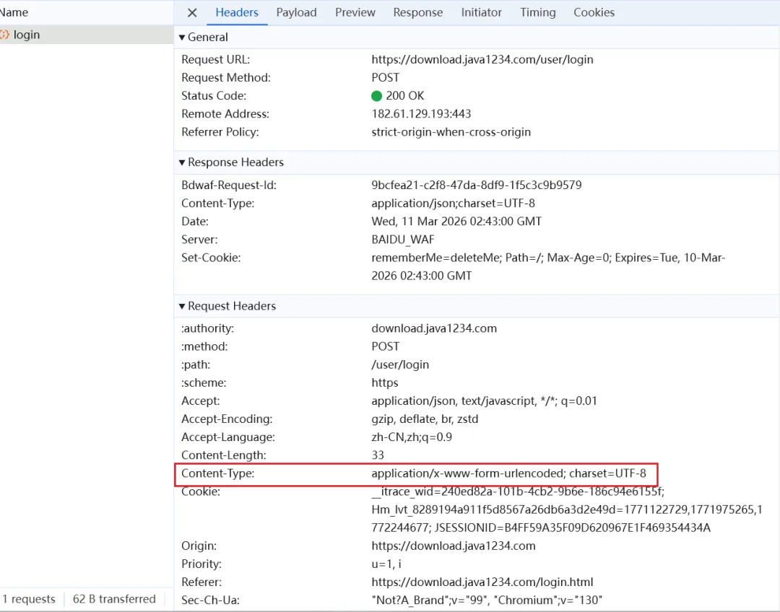Viewport: 780px width, 612px height.
Task: Select the Bdwaf-Request-Id value
Action: 477,185
